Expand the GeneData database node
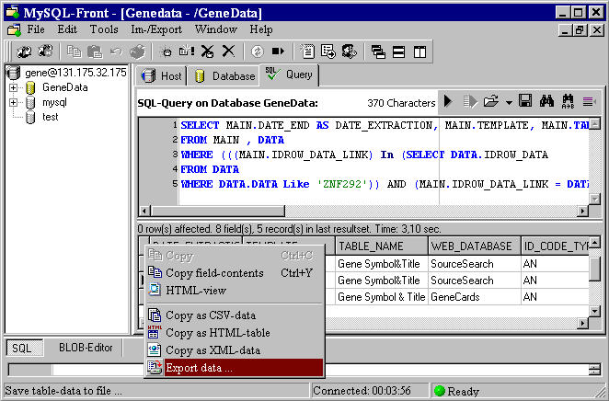Image resolution: width=609 pixels, height=401 pixels. (13, 87)
